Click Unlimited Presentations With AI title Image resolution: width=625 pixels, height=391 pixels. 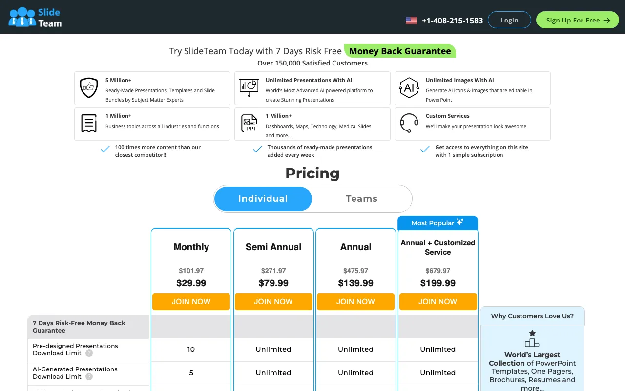[309, 80]
